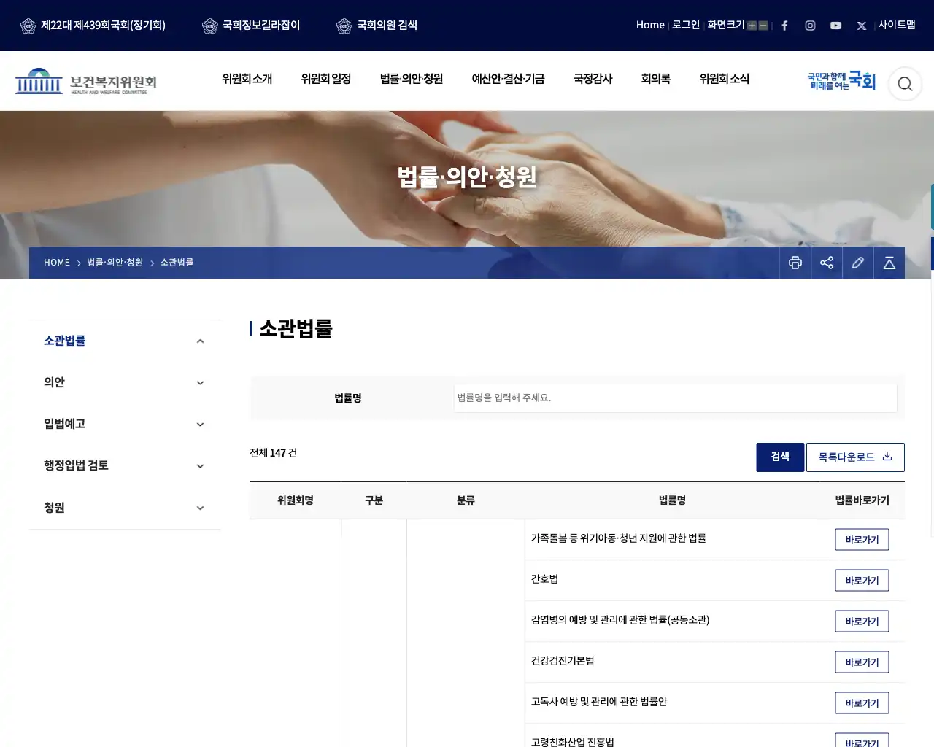The width and height of the screenshot is (934, 747).
Task: Click 바로가기 for 간호법
Action: tap(862, 581)
